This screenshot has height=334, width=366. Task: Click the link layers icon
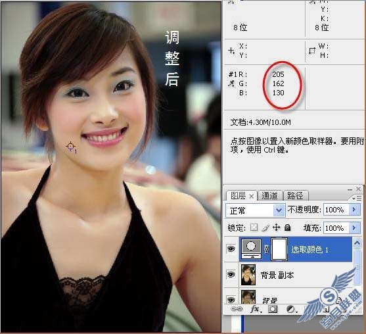[x=236, y=309]
